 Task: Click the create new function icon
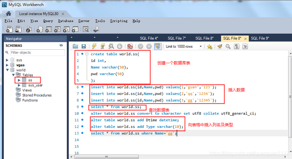point(75,29)
